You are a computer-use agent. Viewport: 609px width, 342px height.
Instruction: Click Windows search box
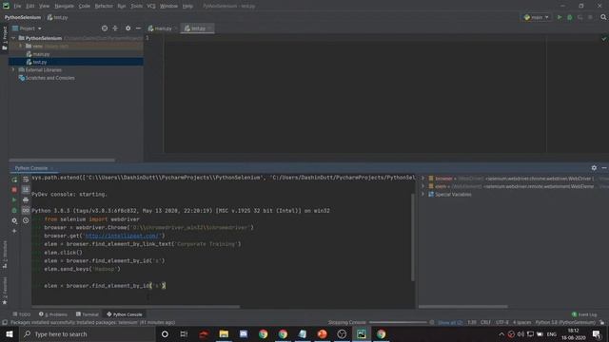pyautogui.click(x=87, y=333)
